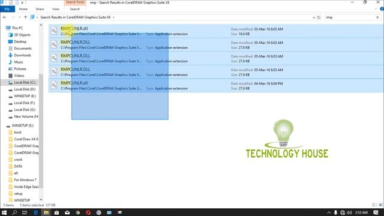This screenshot has height=216, width=384.
Task: Select Local Disk (F:) drive
Action: [x=24, y=103]
